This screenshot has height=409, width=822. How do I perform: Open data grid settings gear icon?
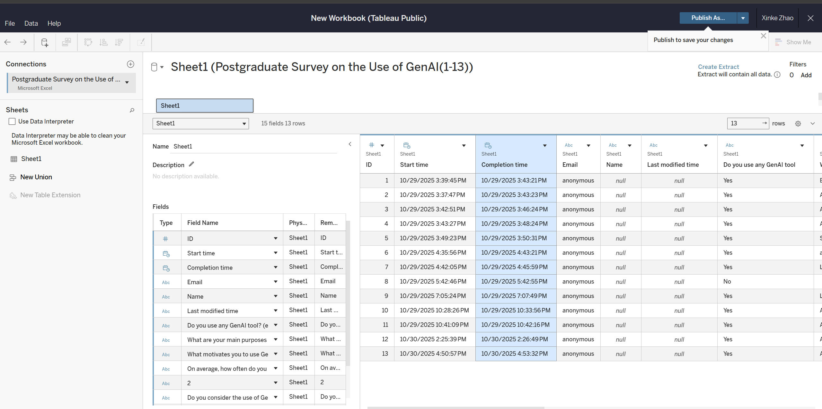[x=798, y=124]
